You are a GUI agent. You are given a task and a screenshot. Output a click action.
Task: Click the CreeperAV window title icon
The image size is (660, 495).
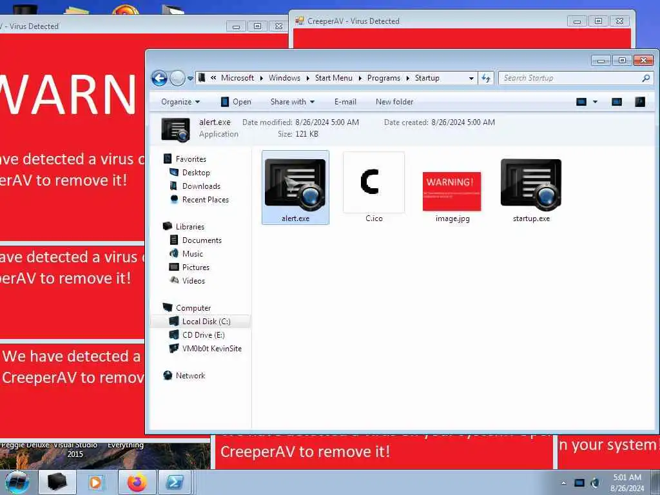[x=299, y=21]
